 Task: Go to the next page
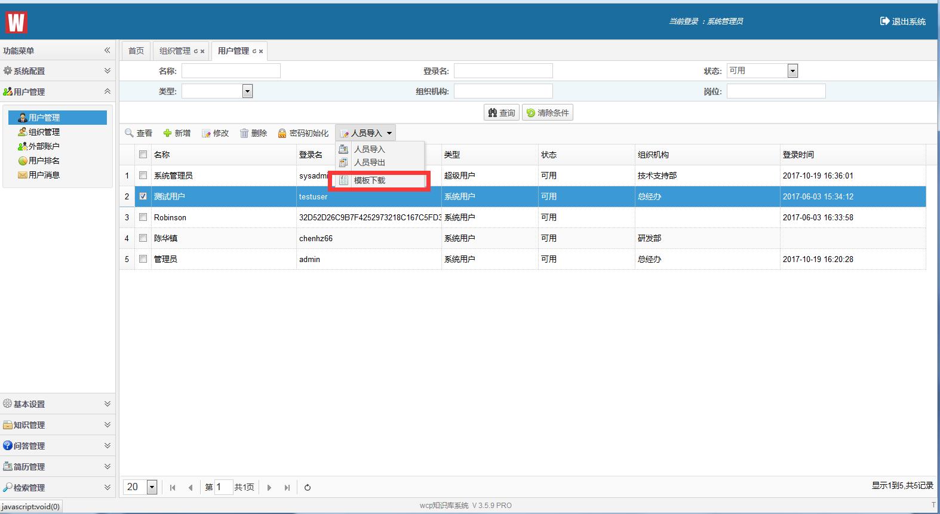pyautogui.click(x=269, y=488)
